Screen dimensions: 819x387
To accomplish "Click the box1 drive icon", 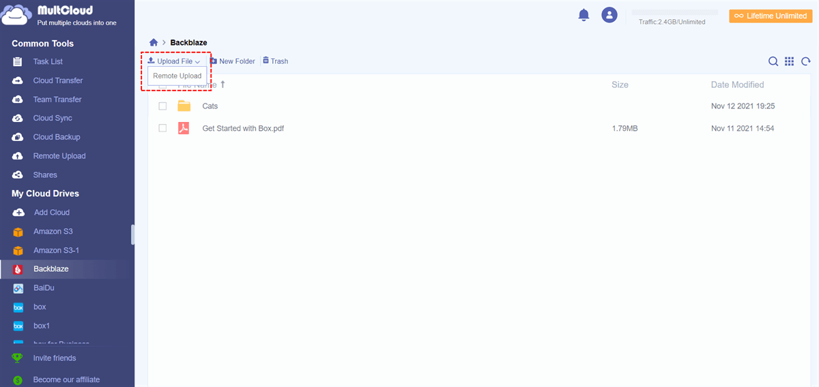I will click(18, 326).
